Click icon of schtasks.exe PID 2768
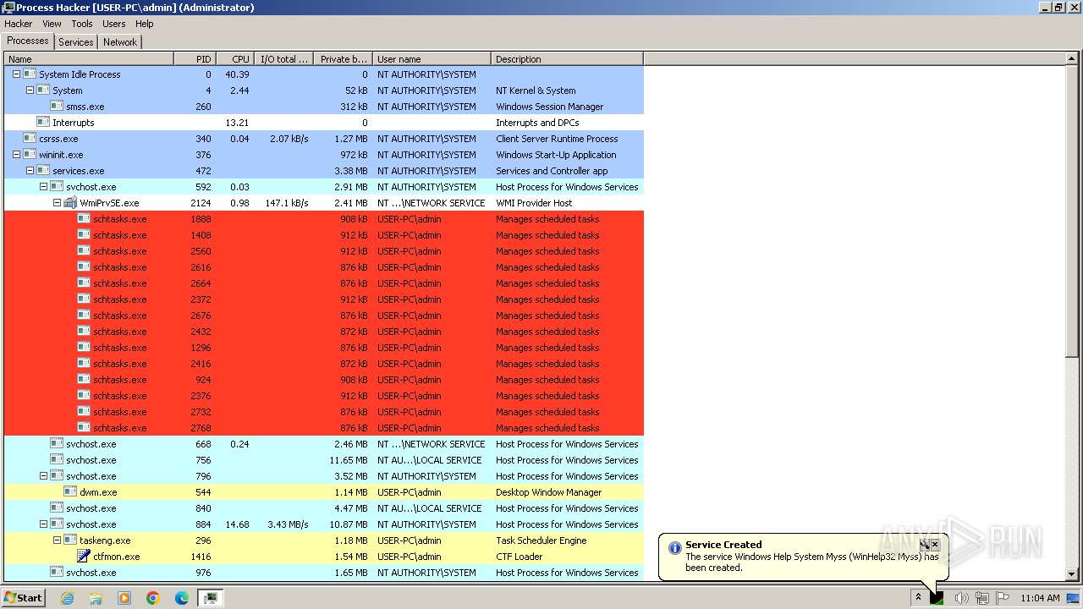Viewport: 1083px width, 609px height. tap(84, 428)
